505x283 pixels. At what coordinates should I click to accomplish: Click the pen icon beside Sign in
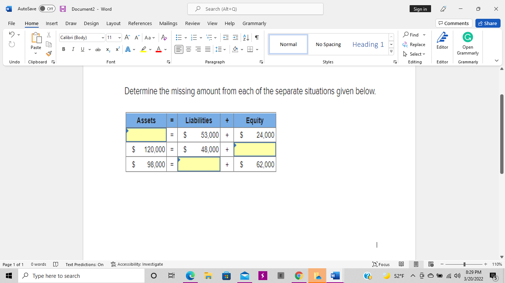pos(443,9)
